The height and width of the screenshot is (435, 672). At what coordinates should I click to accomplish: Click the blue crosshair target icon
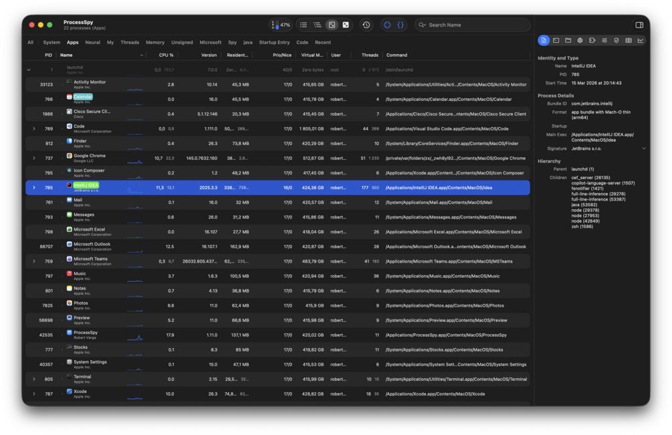click(387, 25)
